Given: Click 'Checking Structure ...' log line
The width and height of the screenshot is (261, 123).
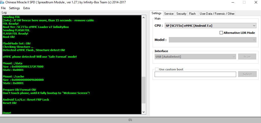Looking at the screenshot, I should (x=18, y=47).
